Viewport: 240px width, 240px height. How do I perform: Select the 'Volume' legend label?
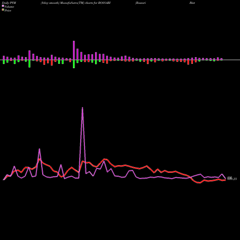coord(9,7)
